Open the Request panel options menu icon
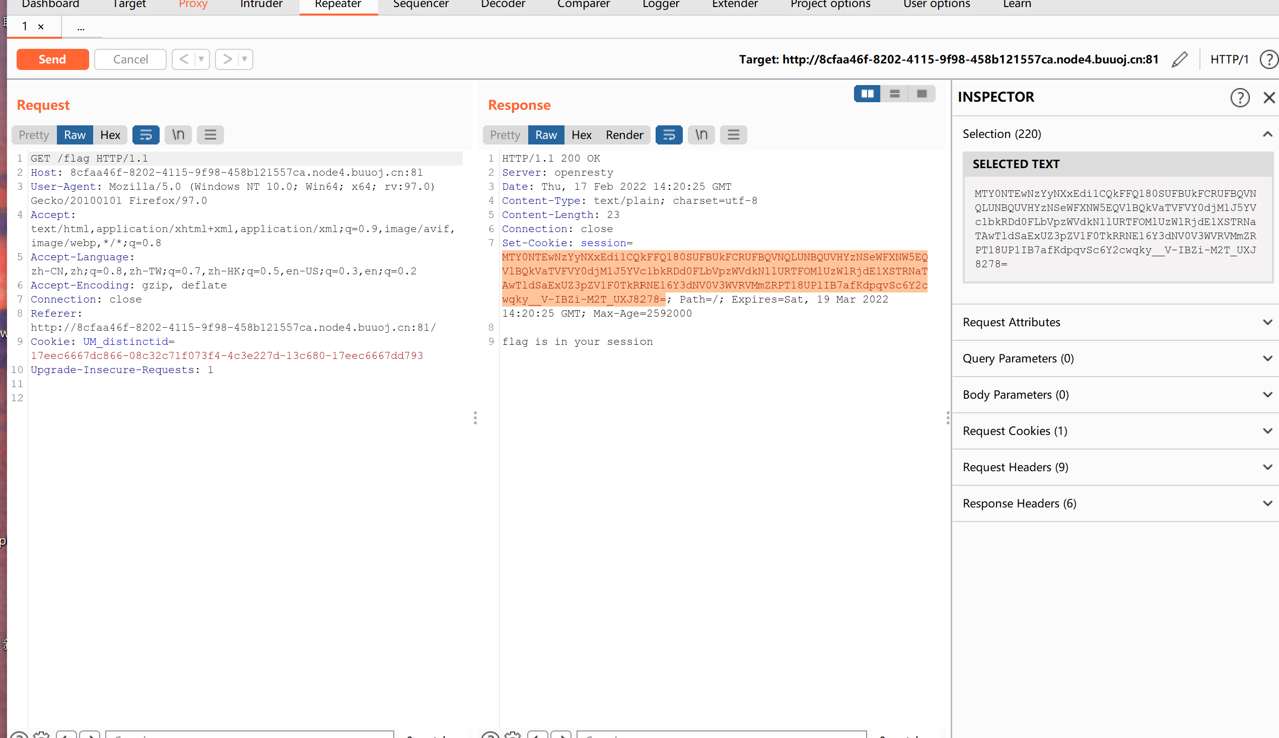 210,135
